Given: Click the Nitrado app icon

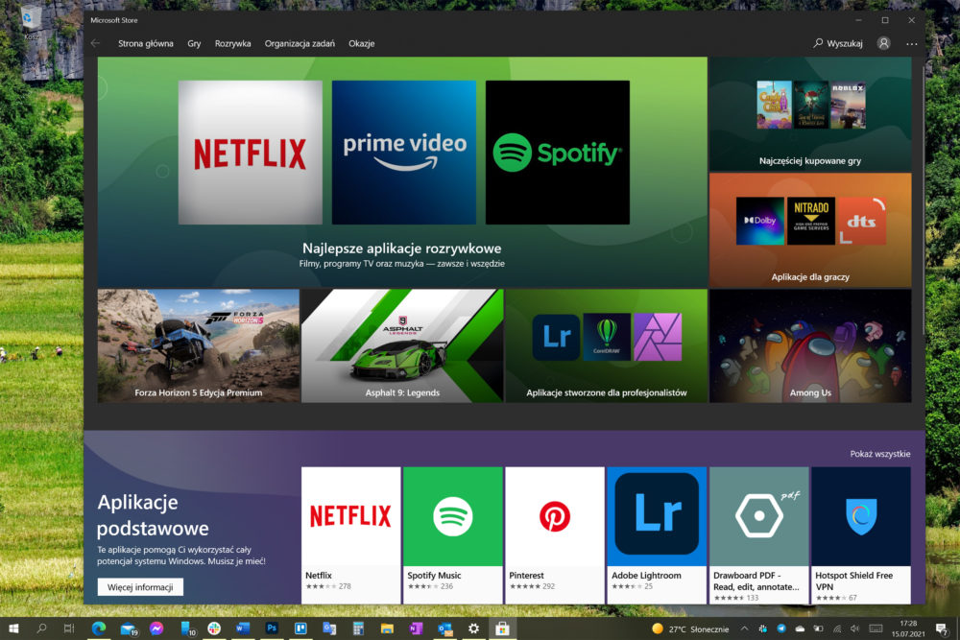Looking at the screenshot, I should click(x=810, y=221).
